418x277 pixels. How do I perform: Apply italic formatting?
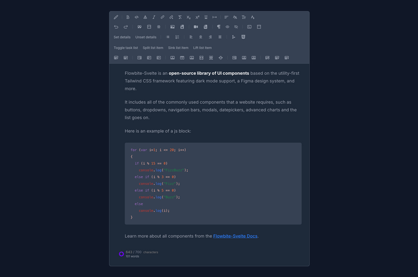[154, 17]
